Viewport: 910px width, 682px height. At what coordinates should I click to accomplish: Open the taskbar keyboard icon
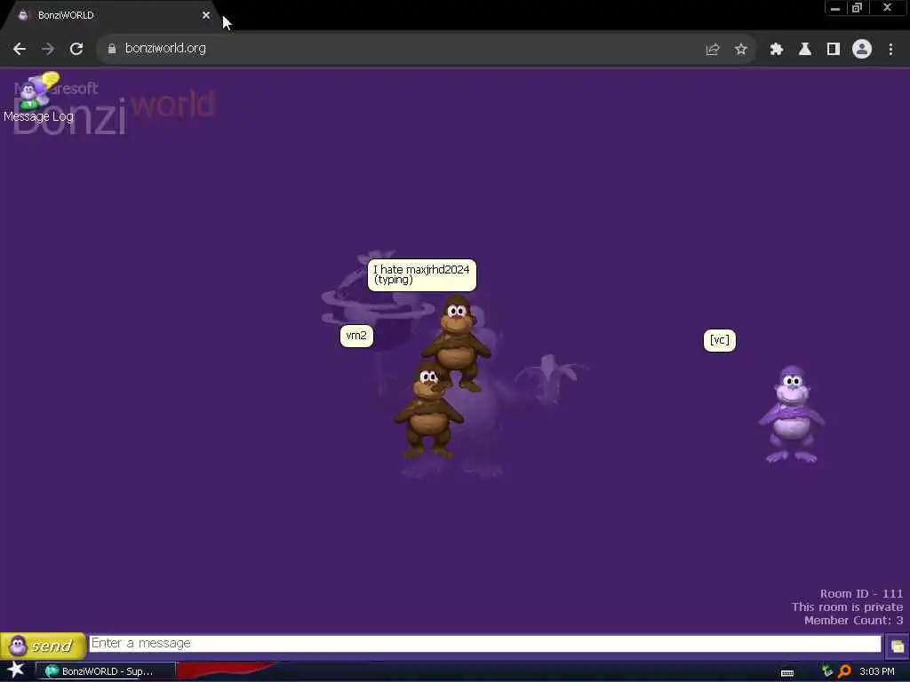pyautogui.click(x=787, y=672)
